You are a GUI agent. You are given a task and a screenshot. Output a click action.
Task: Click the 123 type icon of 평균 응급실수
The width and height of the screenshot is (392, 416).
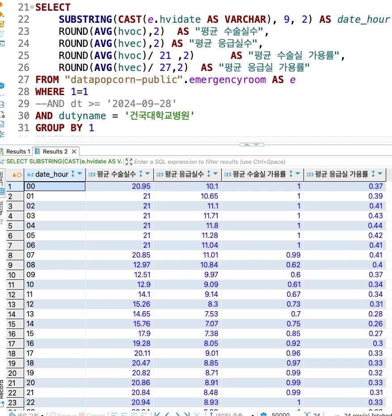(x=160, y=175)
